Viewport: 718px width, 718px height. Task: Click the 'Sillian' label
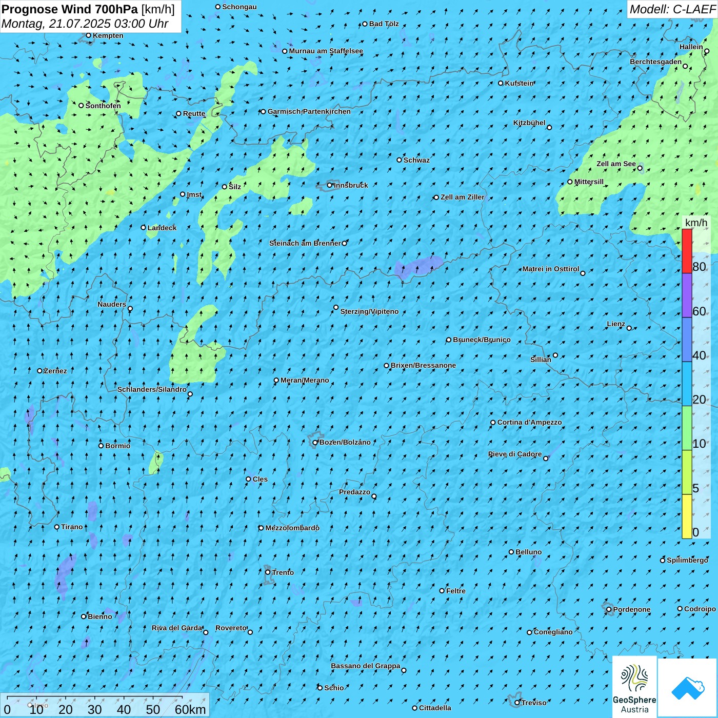click(541, 360)
